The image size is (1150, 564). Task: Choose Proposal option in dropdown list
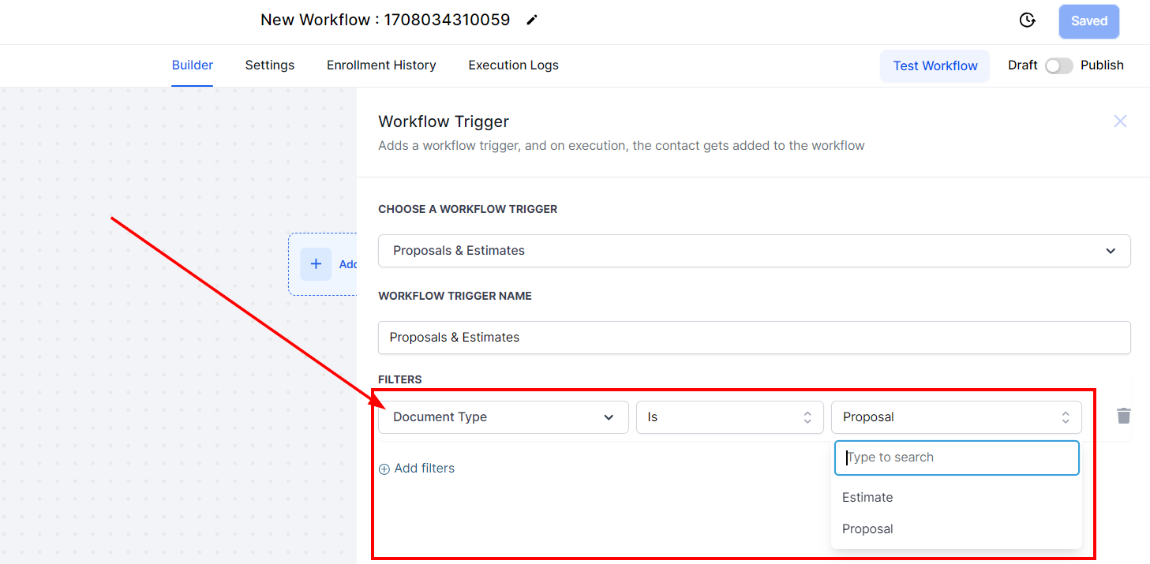coord(867,529)
